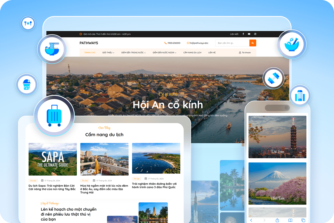Open the Du lịch Sapa article title
Screen dimensions: 334x223
click(x=52, y=187)
